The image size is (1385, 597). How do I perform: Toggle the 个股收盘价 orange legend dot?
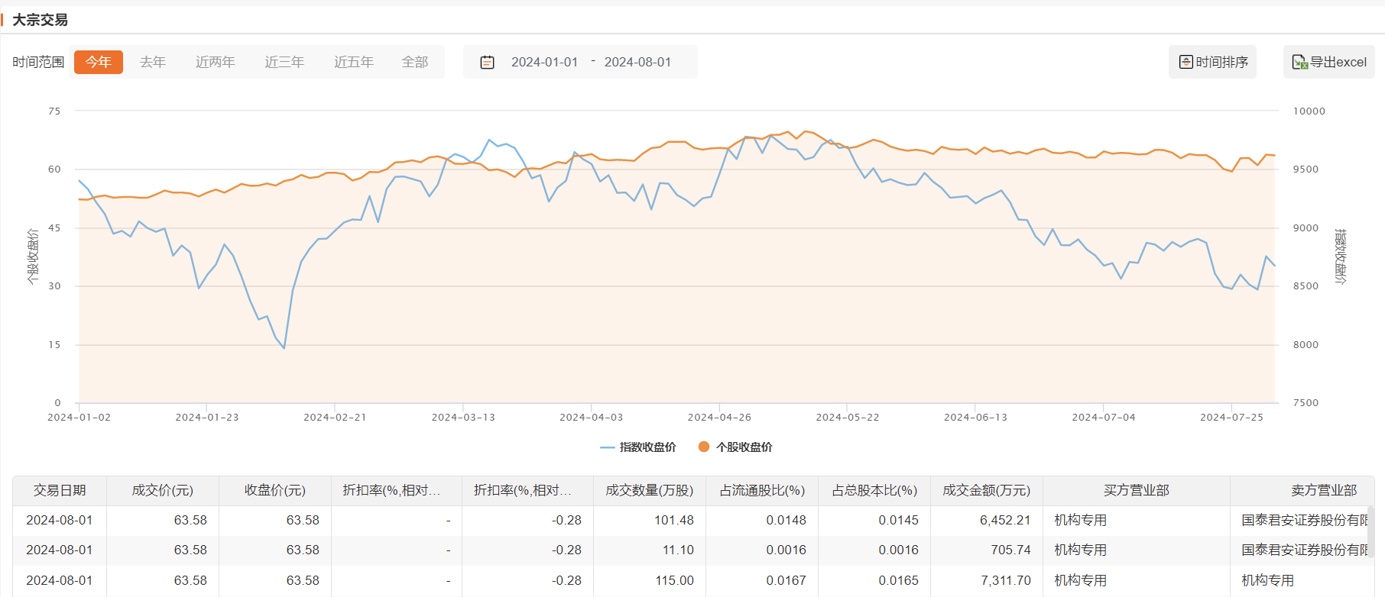tap(704, 447)
